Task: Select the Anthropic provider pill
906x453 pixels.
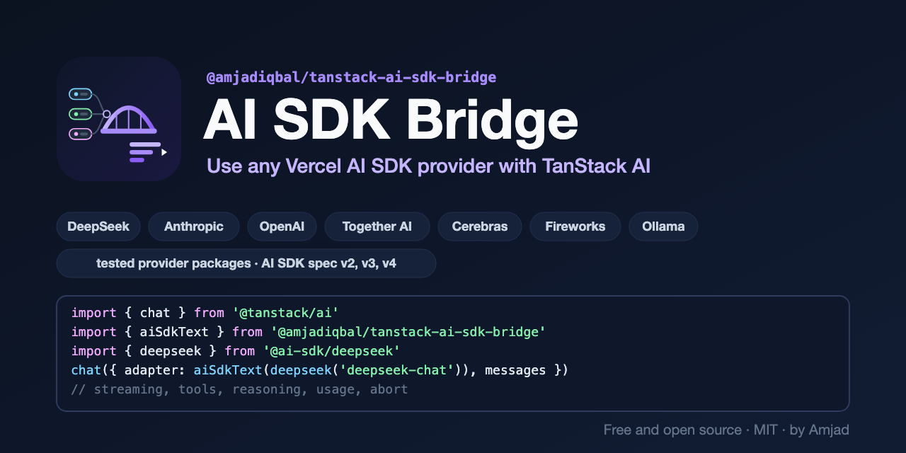Action: (194, 226)
